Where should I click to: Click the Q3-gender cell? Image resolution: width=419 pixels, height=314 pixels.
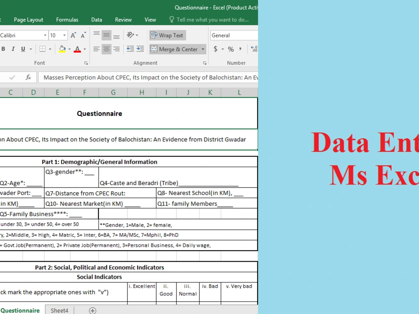71,177
